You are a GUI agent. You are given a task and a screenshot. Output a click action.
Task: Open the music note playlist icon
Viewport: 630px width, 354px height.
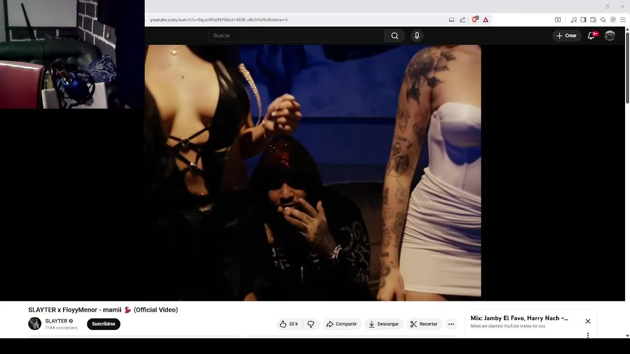(x=573, y=20)
